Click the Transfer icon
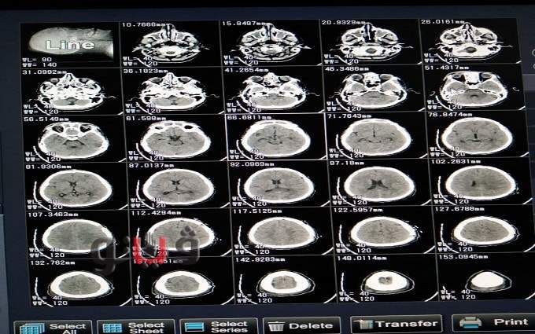 point(365,325)
